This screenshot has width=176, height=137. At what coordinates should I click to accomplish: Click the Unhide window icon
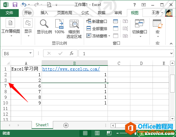coord(115,36)
